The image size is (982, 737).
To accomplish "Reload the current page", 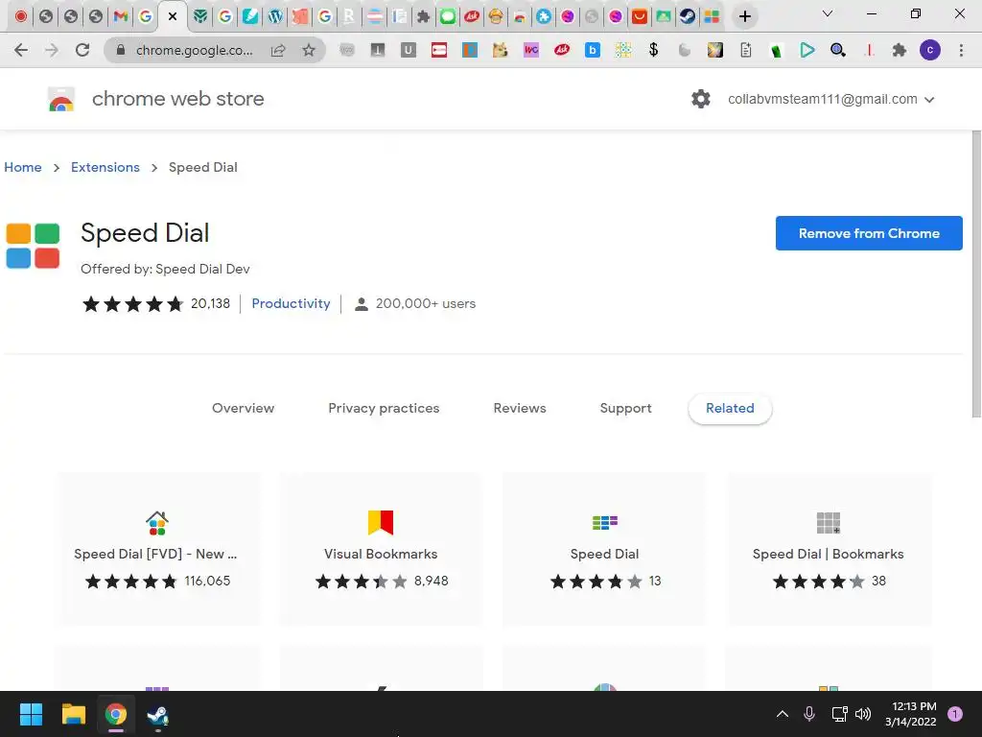I will point(82,50).
